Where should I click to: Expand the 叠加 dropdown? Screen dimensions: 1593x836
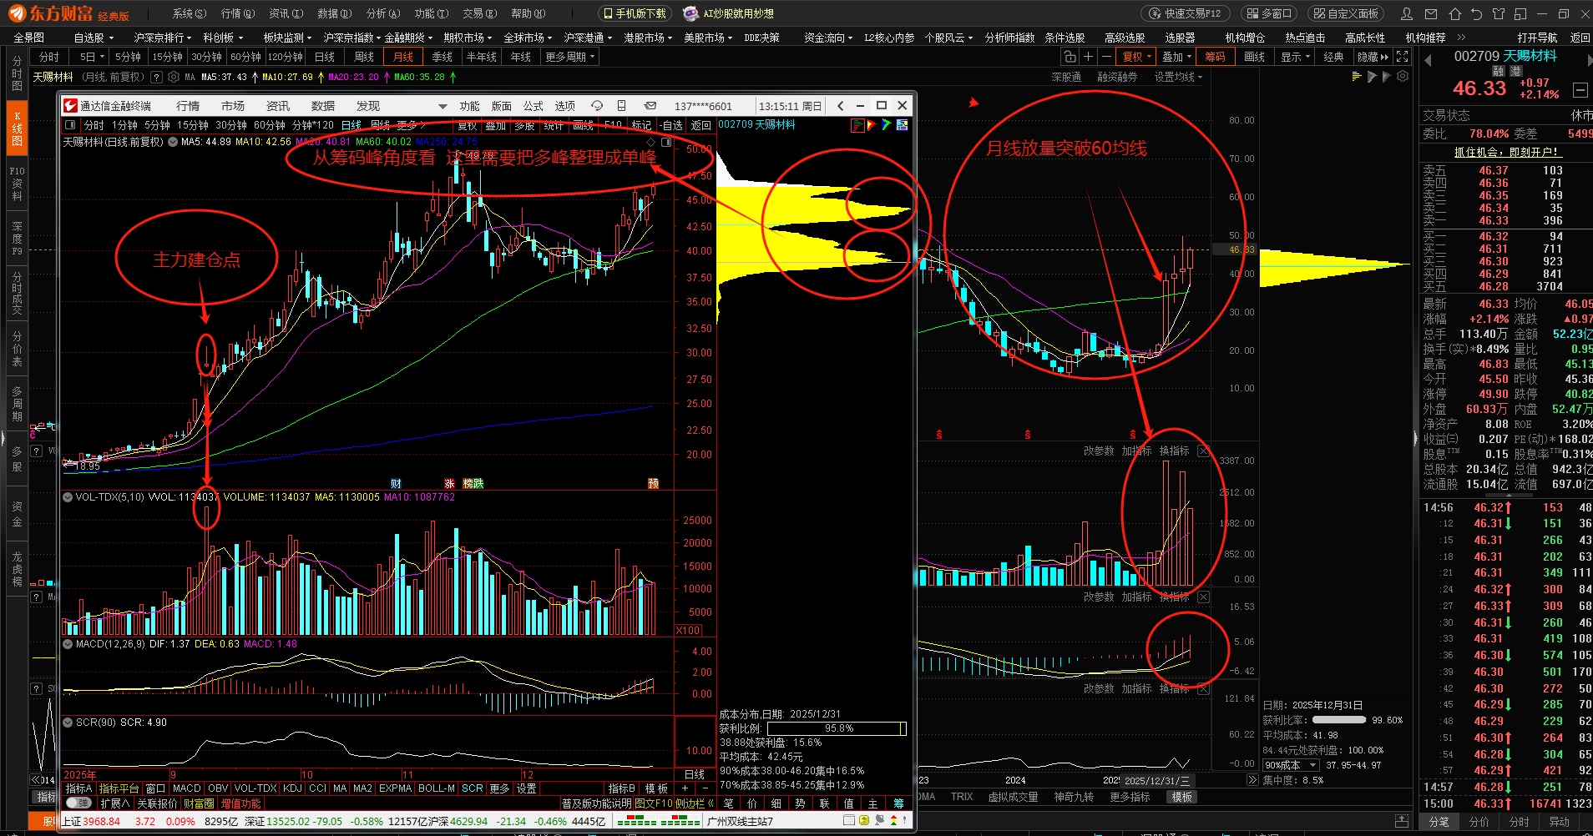point(1176,57)
